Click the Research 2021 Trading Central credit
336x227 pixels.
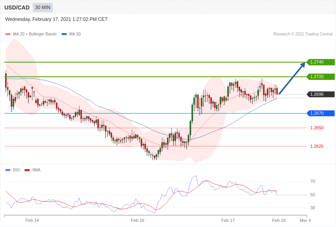pyautogui.click(x=303, y=34)
